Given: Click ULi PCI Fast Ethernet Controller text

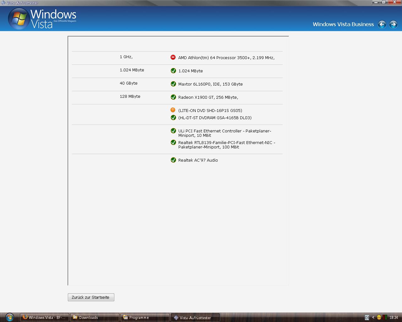Looking at the screenshot, I should [x=225, y=133].
